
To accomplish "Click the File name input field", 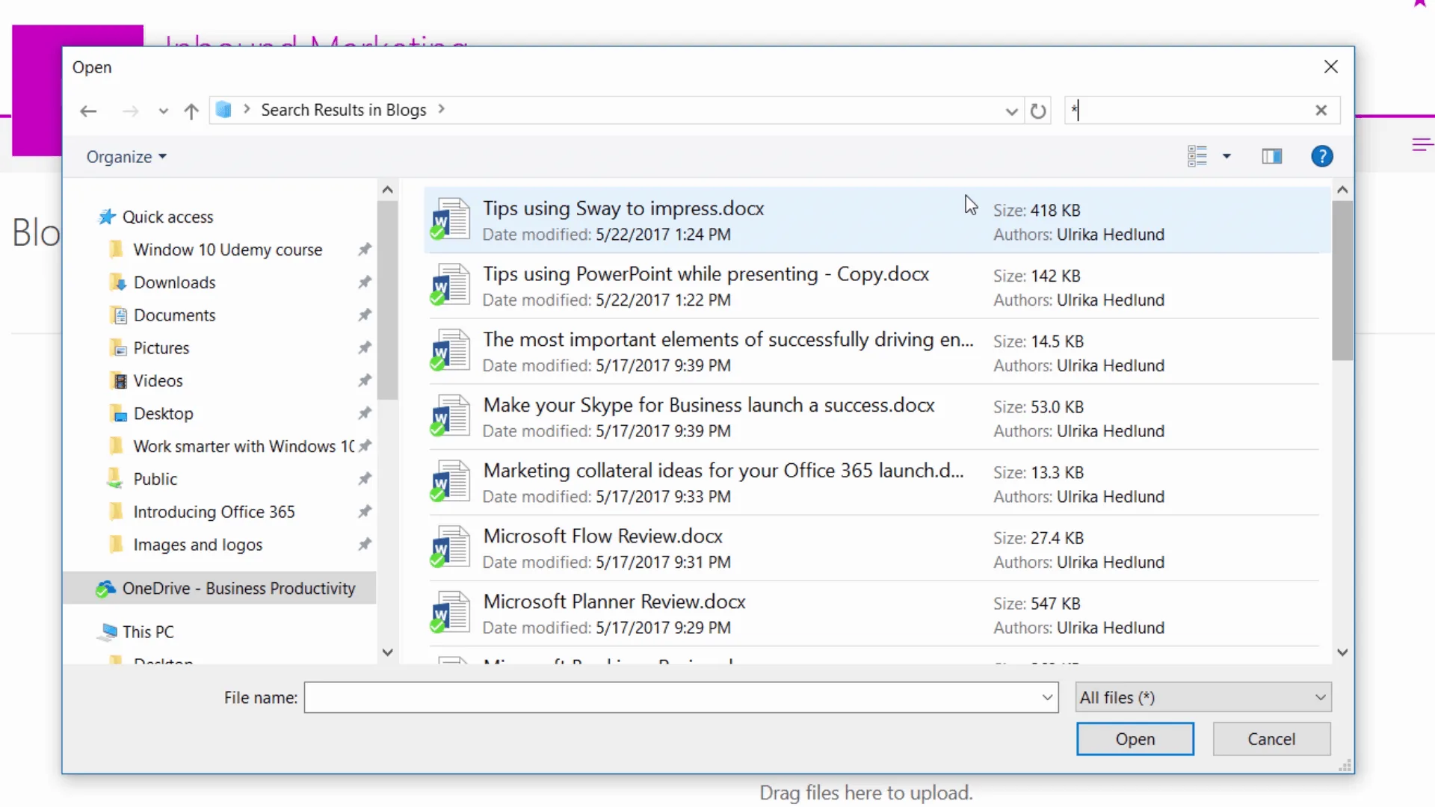I will [671, 698].
